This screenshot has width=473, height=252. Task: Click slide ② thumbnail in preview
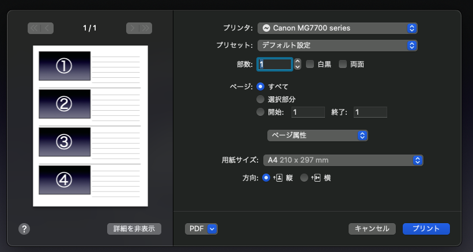point(65,104)
